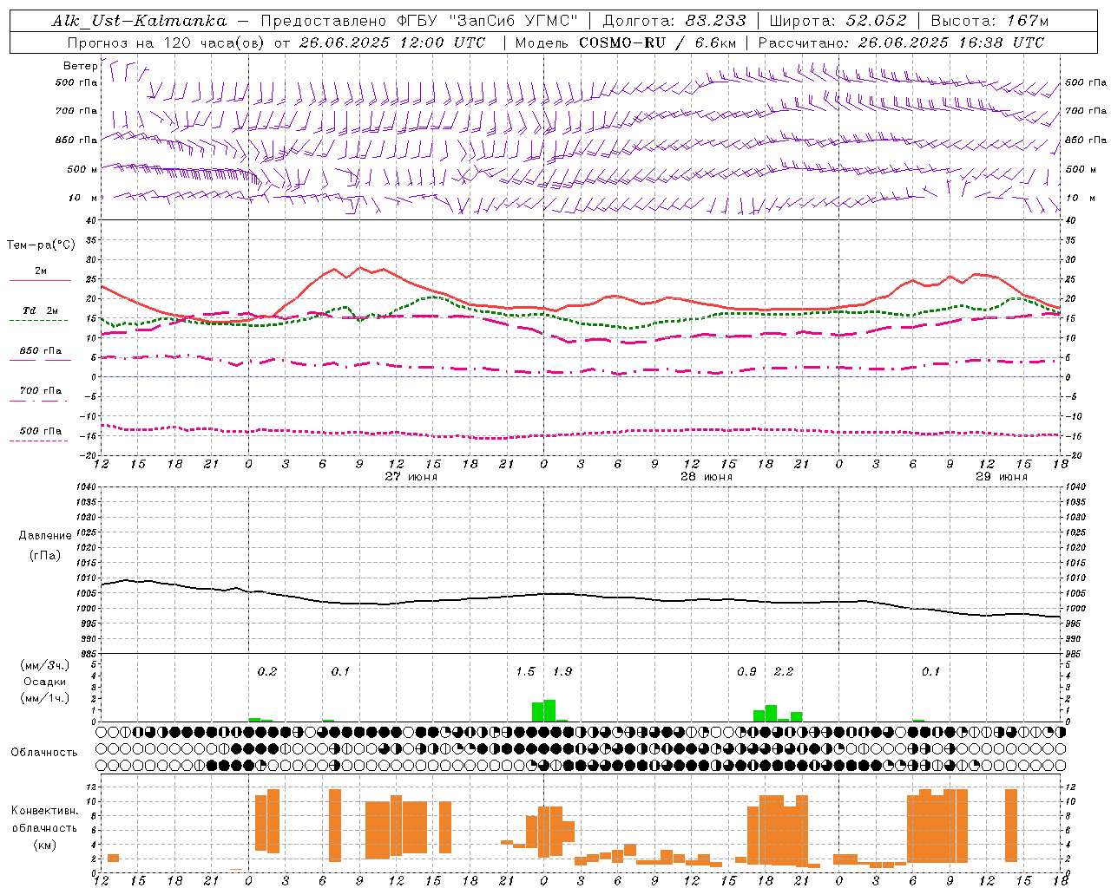
Task: Click the Облачность label
Action: click(44, 753)
